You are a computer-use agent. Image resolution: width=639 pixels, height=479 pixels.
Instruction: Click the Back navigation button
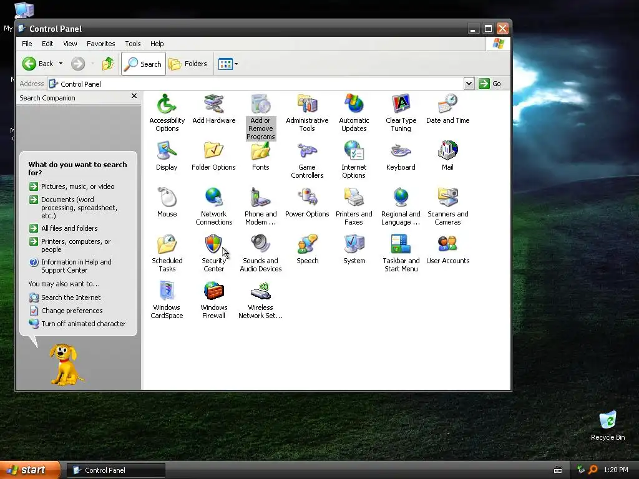pyautogui.click(x=38, y=64)
